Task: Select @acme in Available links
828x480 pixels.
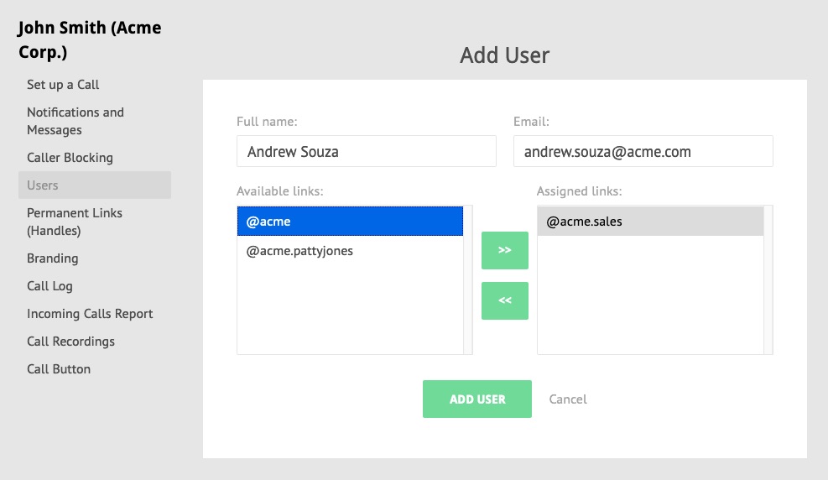Action: pos(350,222)
